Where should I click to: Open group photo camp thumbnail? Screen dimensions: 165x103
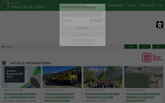click(x=103, y=77)
